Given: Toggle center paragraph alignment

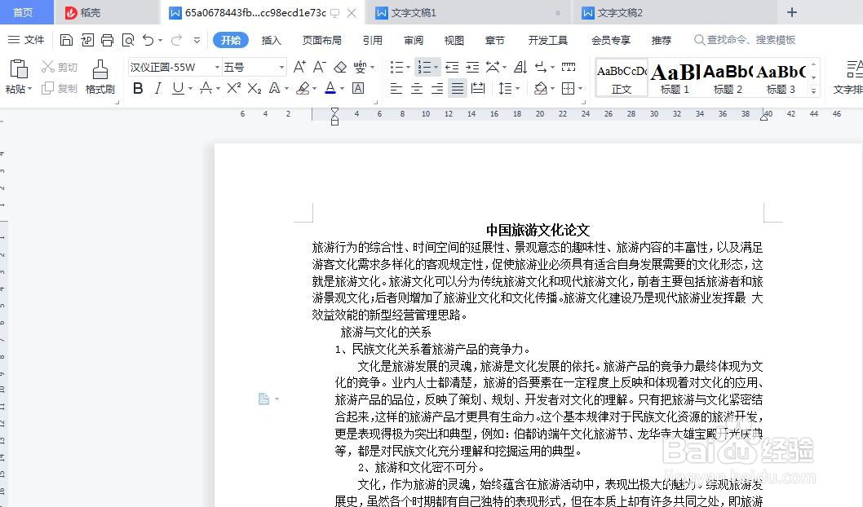Looking at the screenshot, I should tap(415, 89).
